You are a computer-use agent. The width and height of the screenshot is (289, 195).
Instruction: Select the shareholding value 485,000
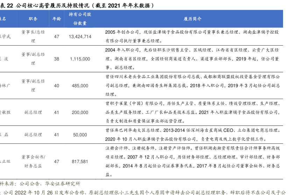tap(80, 86)
